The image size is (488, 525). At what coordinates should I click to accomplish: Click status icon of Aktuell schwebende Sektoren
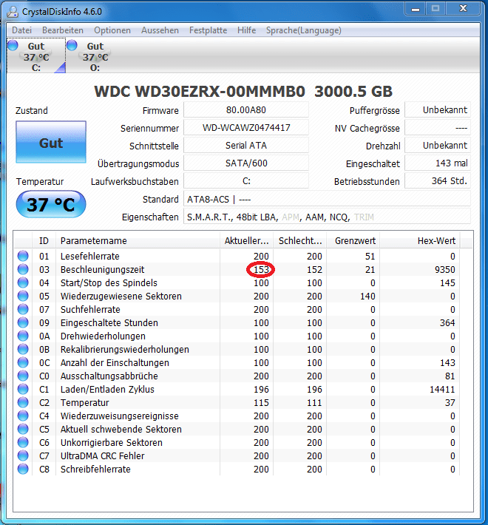tap(23, 429)
